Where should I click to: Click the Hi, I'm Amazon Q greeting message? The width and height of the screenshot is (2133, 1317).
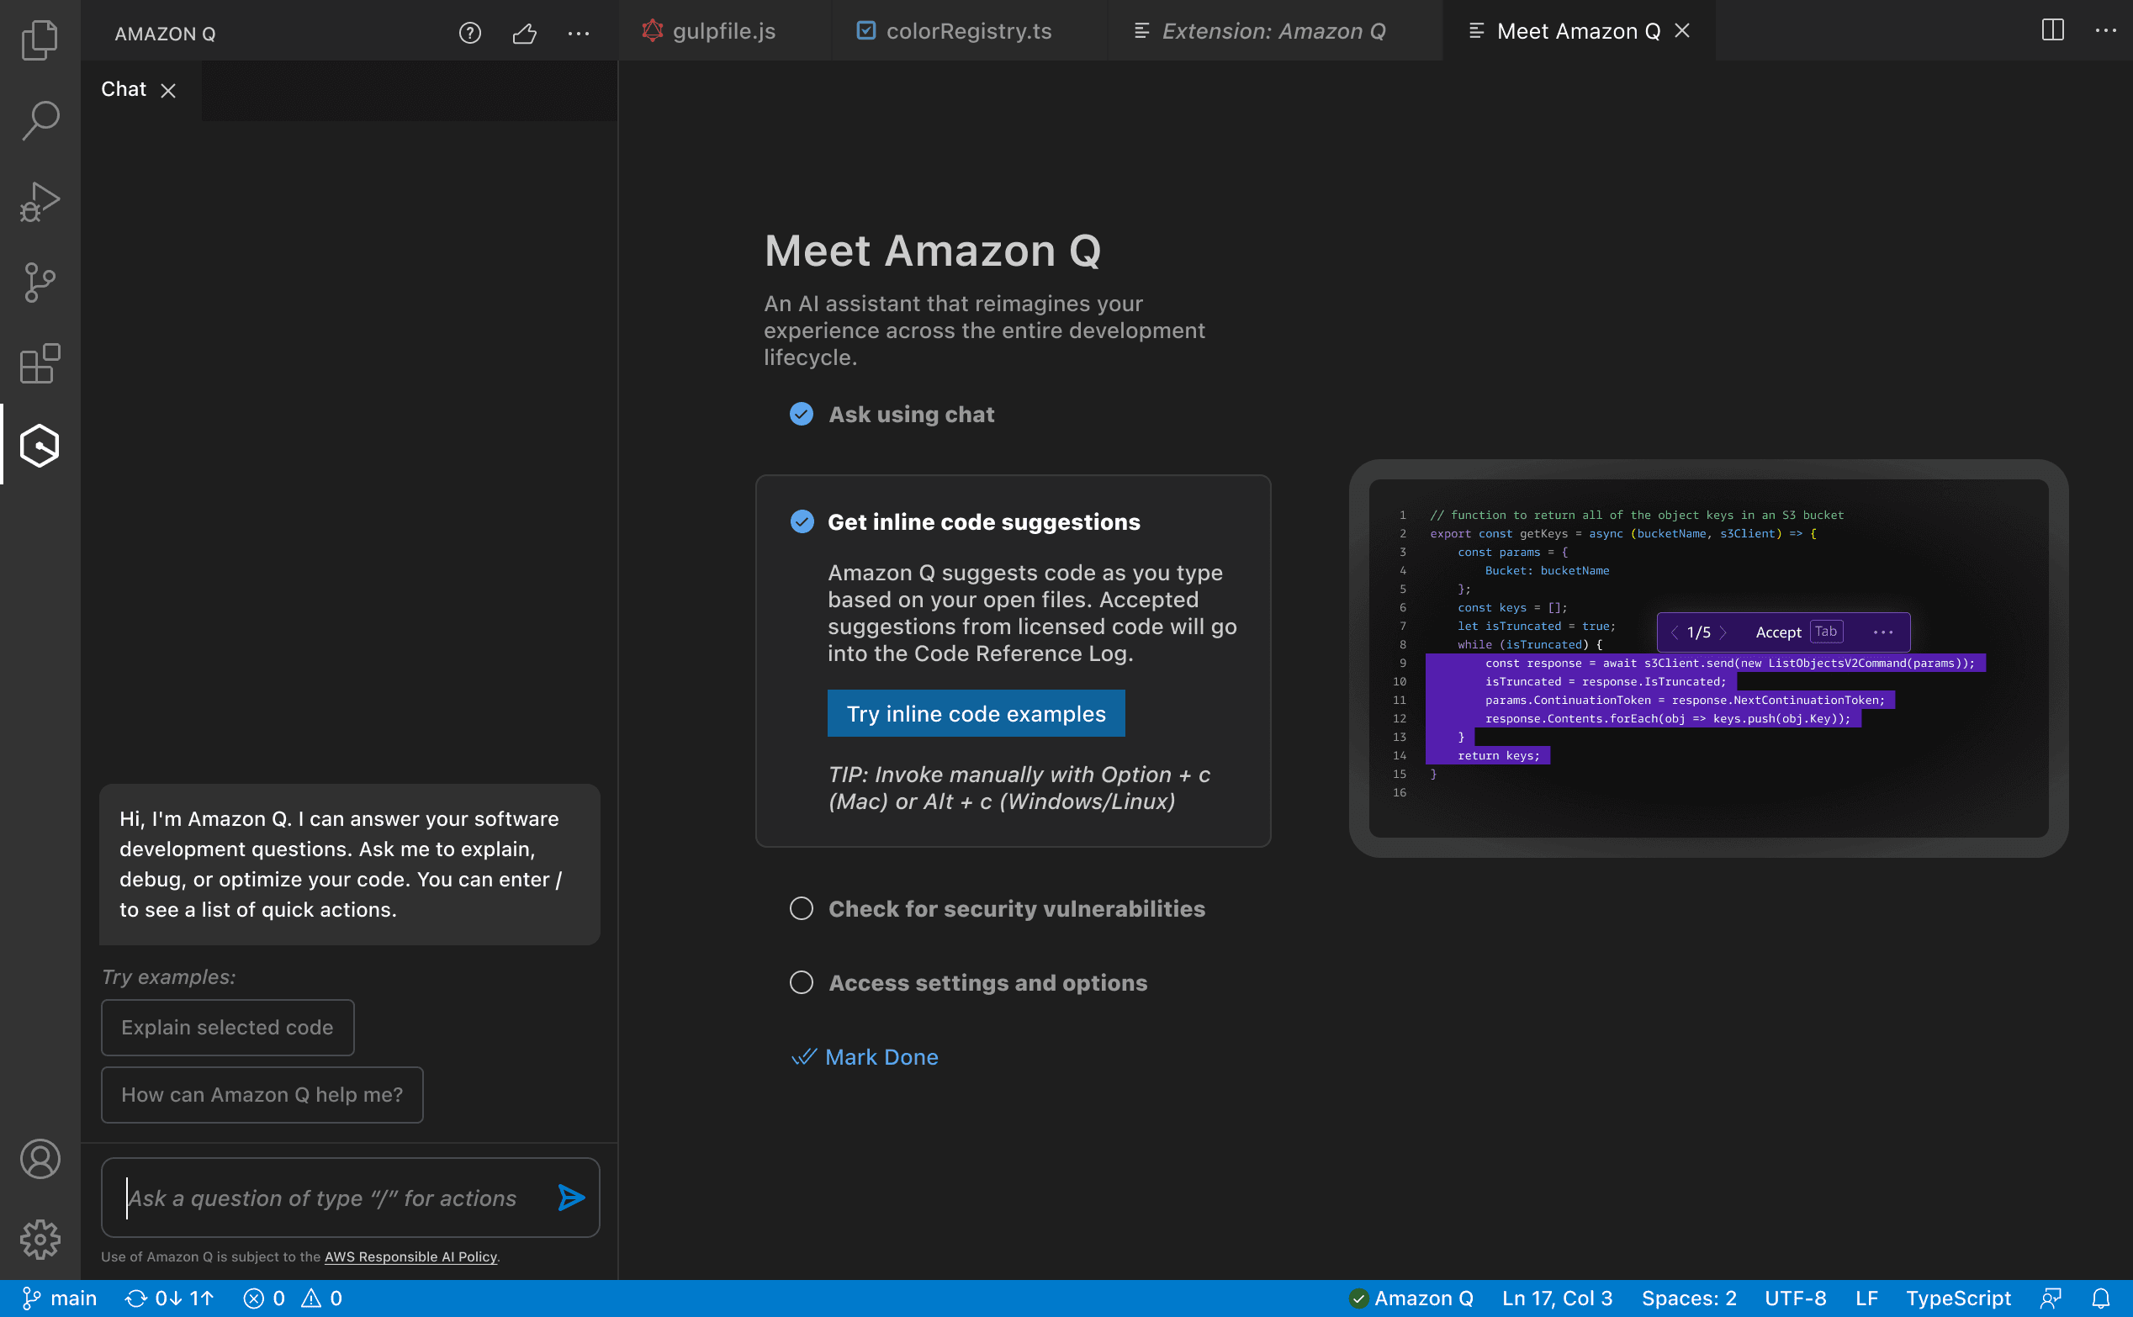click(349, 864)
